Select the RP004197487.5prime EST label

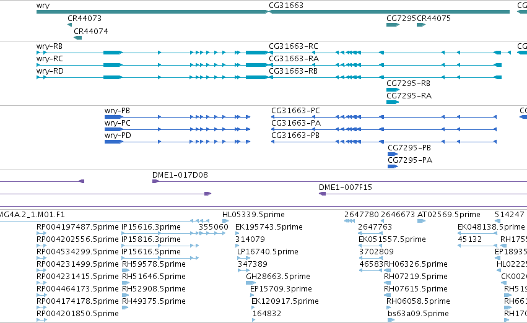tap(77, 227)
